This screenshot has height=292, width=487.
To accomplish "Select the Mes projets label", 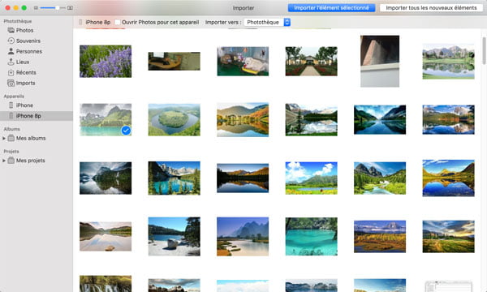I will [x=31, y=161].
